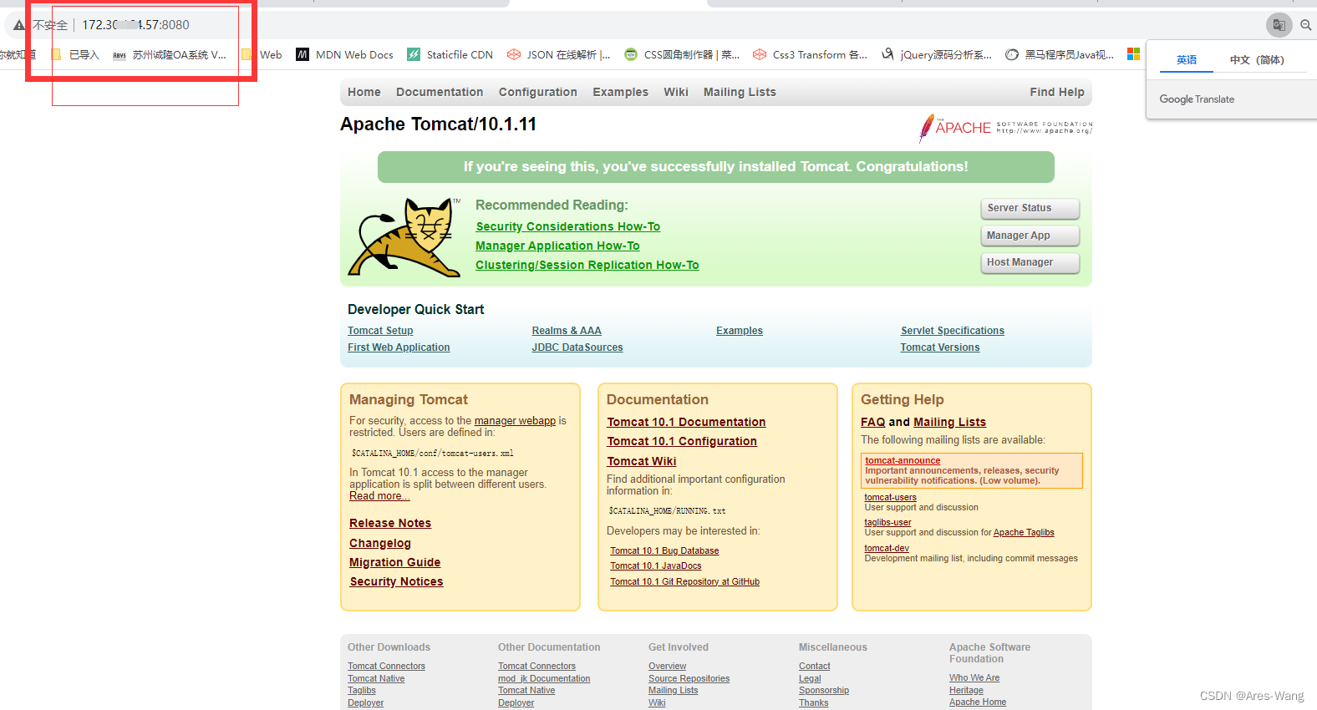Open the Changelog link

click(x=380, y=543)
